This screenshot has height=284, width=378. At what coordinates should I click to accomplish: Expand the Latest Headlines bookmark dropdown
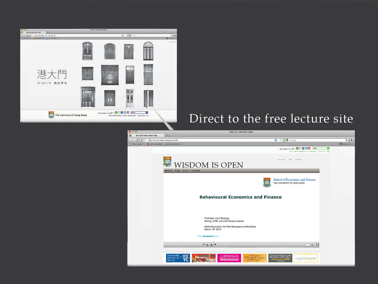tap(174, 144)
